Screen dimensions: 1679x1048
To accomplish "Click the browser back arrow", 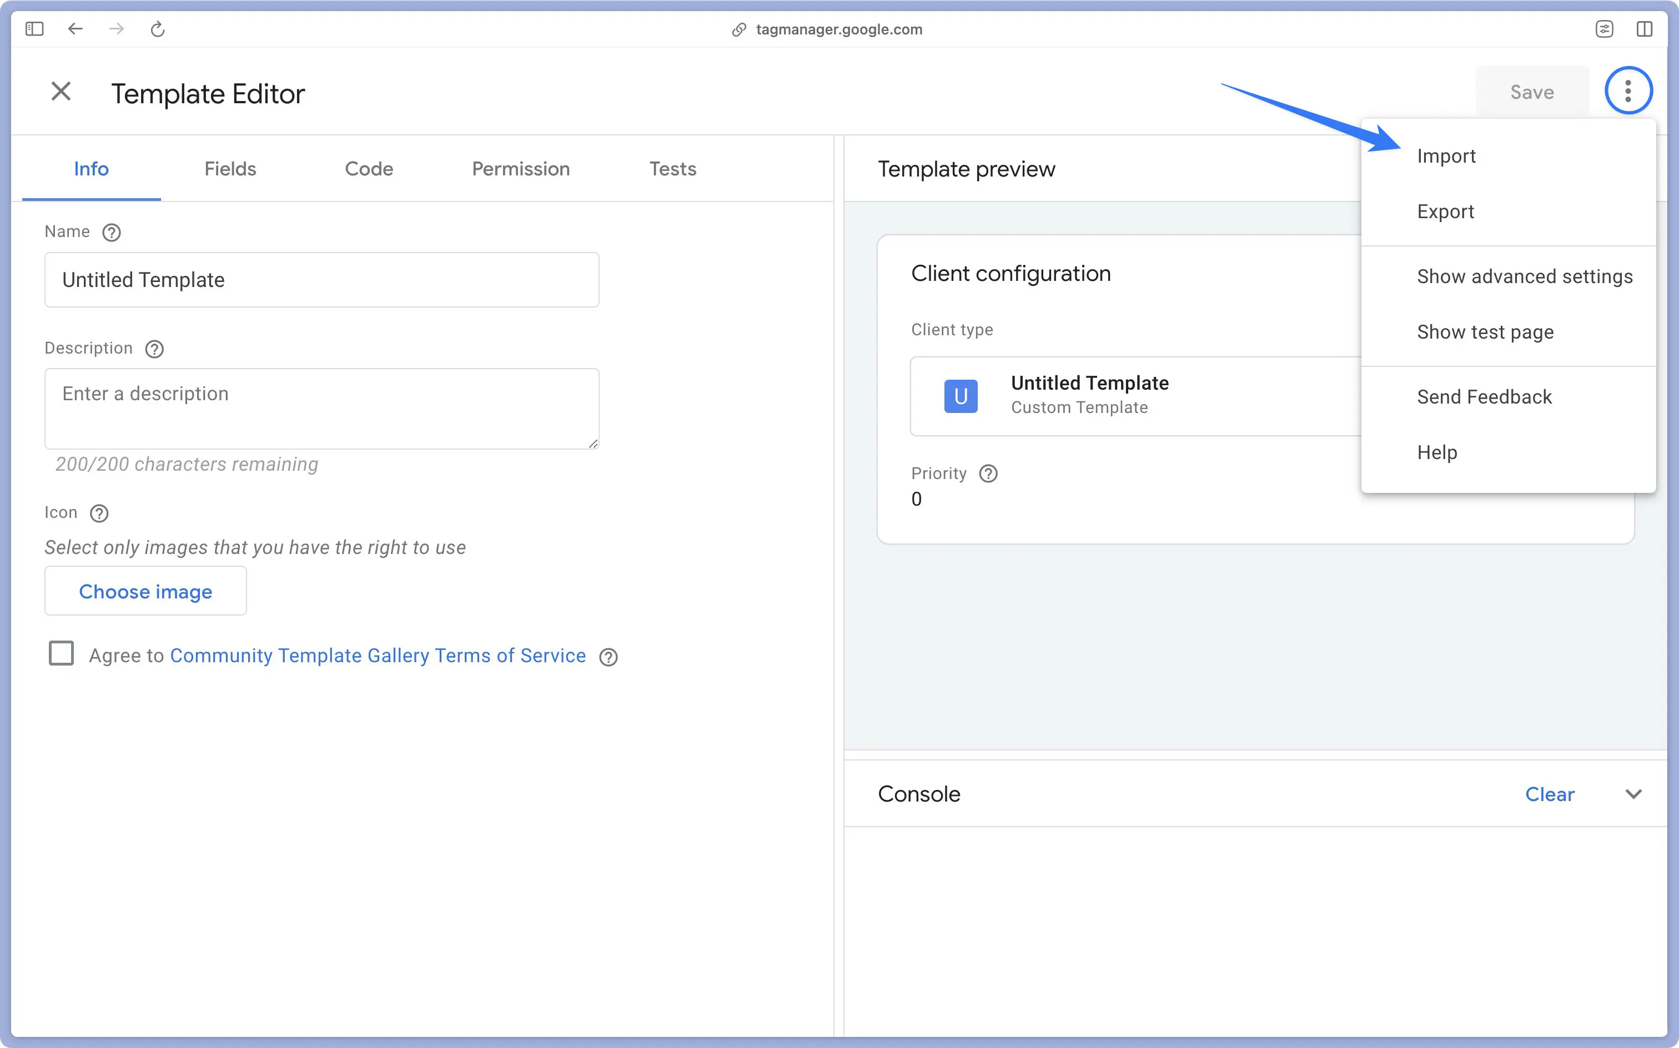I will click(x=76, y=29).
